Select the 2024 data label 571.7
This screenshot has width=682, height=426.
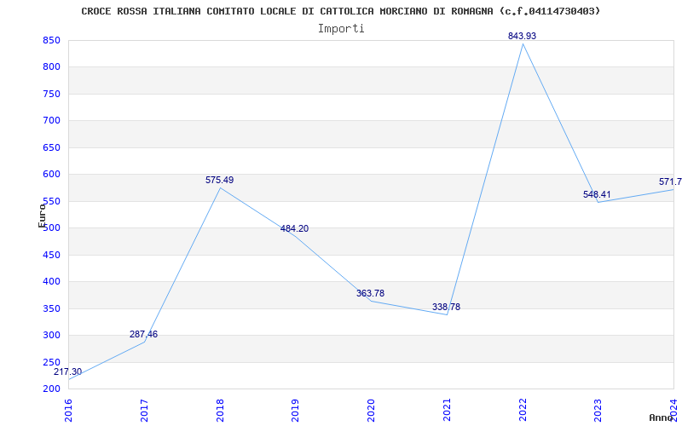670,181
